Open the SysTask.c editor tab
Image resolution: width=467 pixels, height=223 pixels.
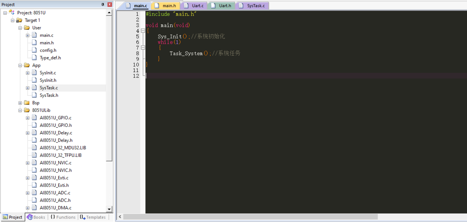pos(252,6)
